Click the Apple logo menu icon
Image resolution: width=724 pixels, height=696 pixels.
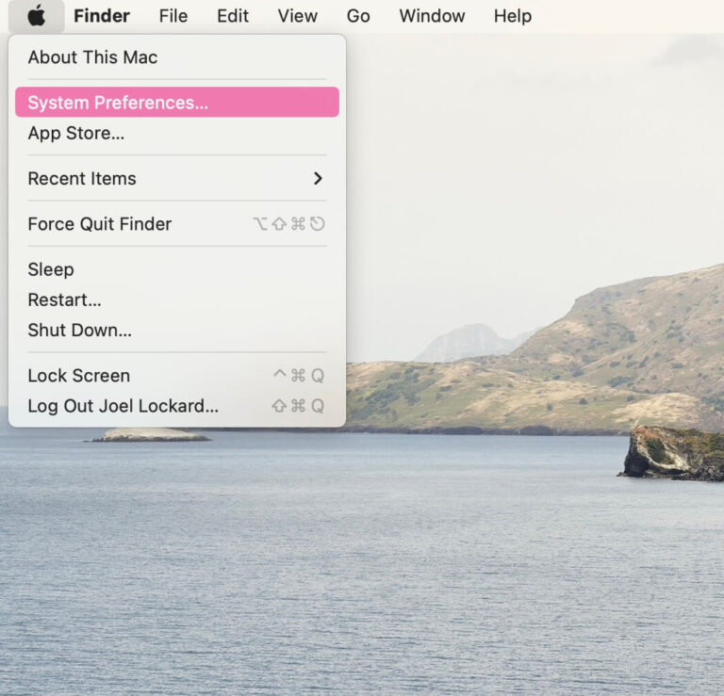point(36,16)
